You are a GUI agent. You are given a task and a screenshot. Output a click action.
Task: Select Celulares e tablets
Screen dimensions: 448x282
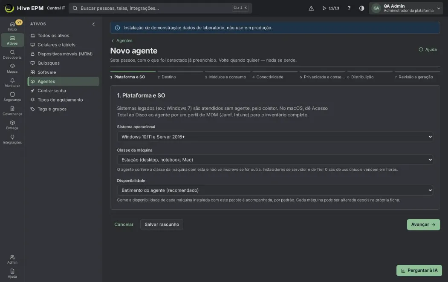click(x=64, y=45)
